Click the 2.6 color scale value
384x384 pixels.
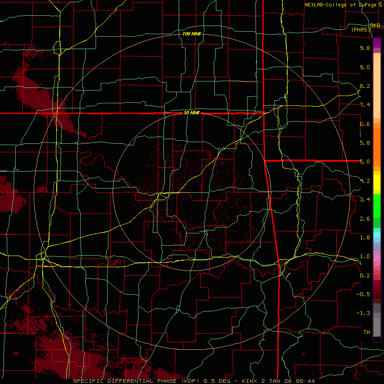coord(365,219)
